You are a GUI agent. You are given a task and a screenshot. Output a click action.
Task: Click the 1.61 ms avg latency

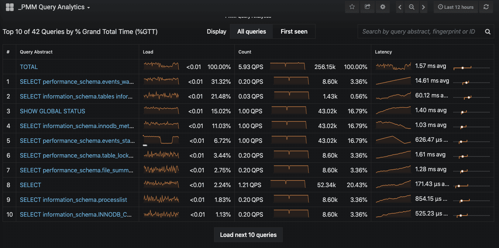point(430,155)
